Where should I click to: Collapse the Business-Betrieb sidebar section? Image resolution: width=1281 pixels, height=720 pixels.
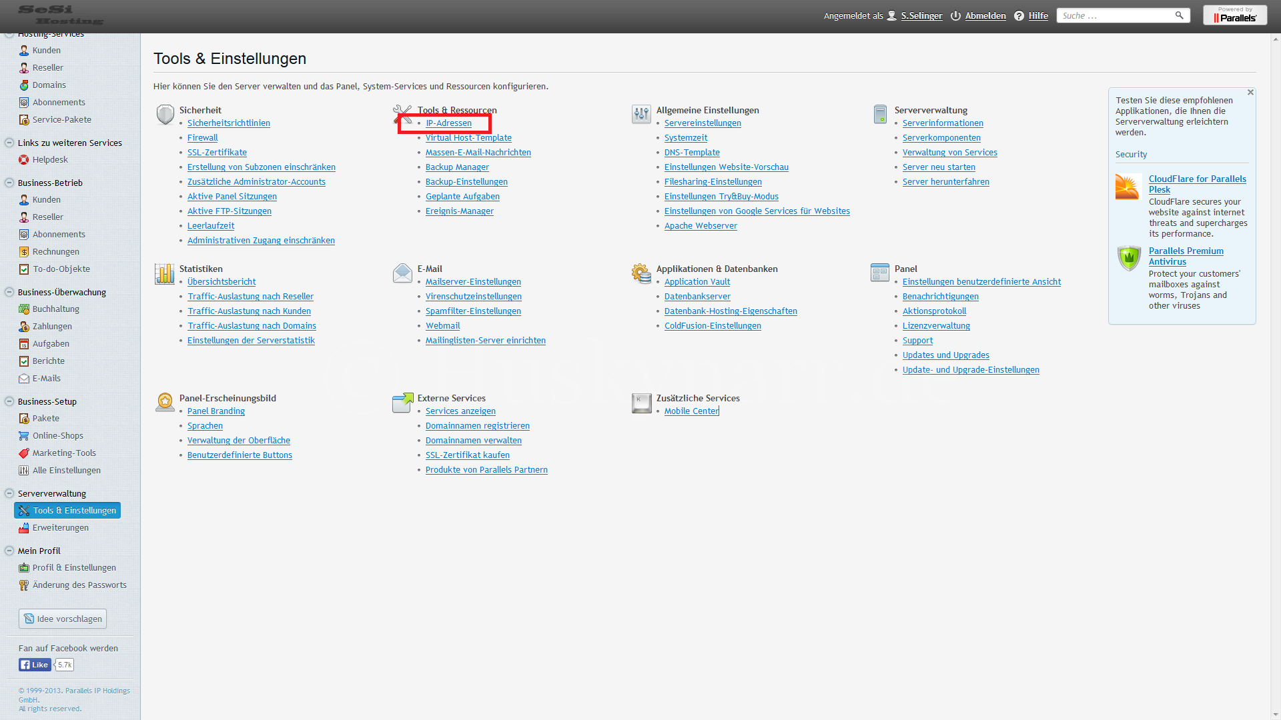tap(9, 183)
